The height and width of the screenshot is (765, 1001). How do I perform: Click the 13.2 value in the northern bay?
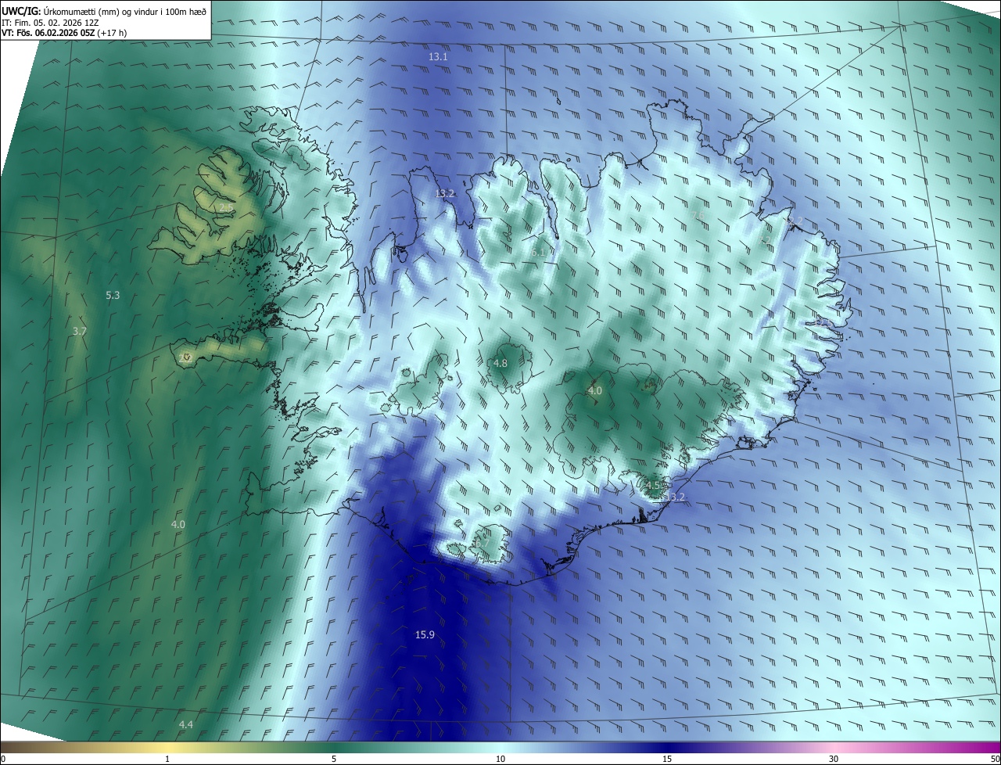coord(445,193)
